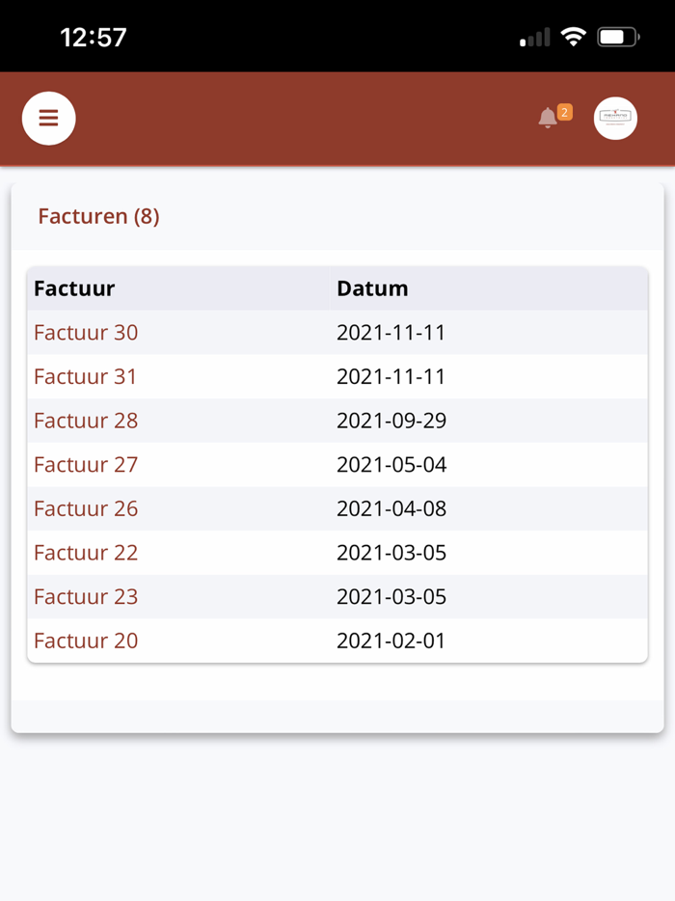Open Factuur 20
Screen dimensions: 675x901
pyautogui.click(x=86, y=641)
